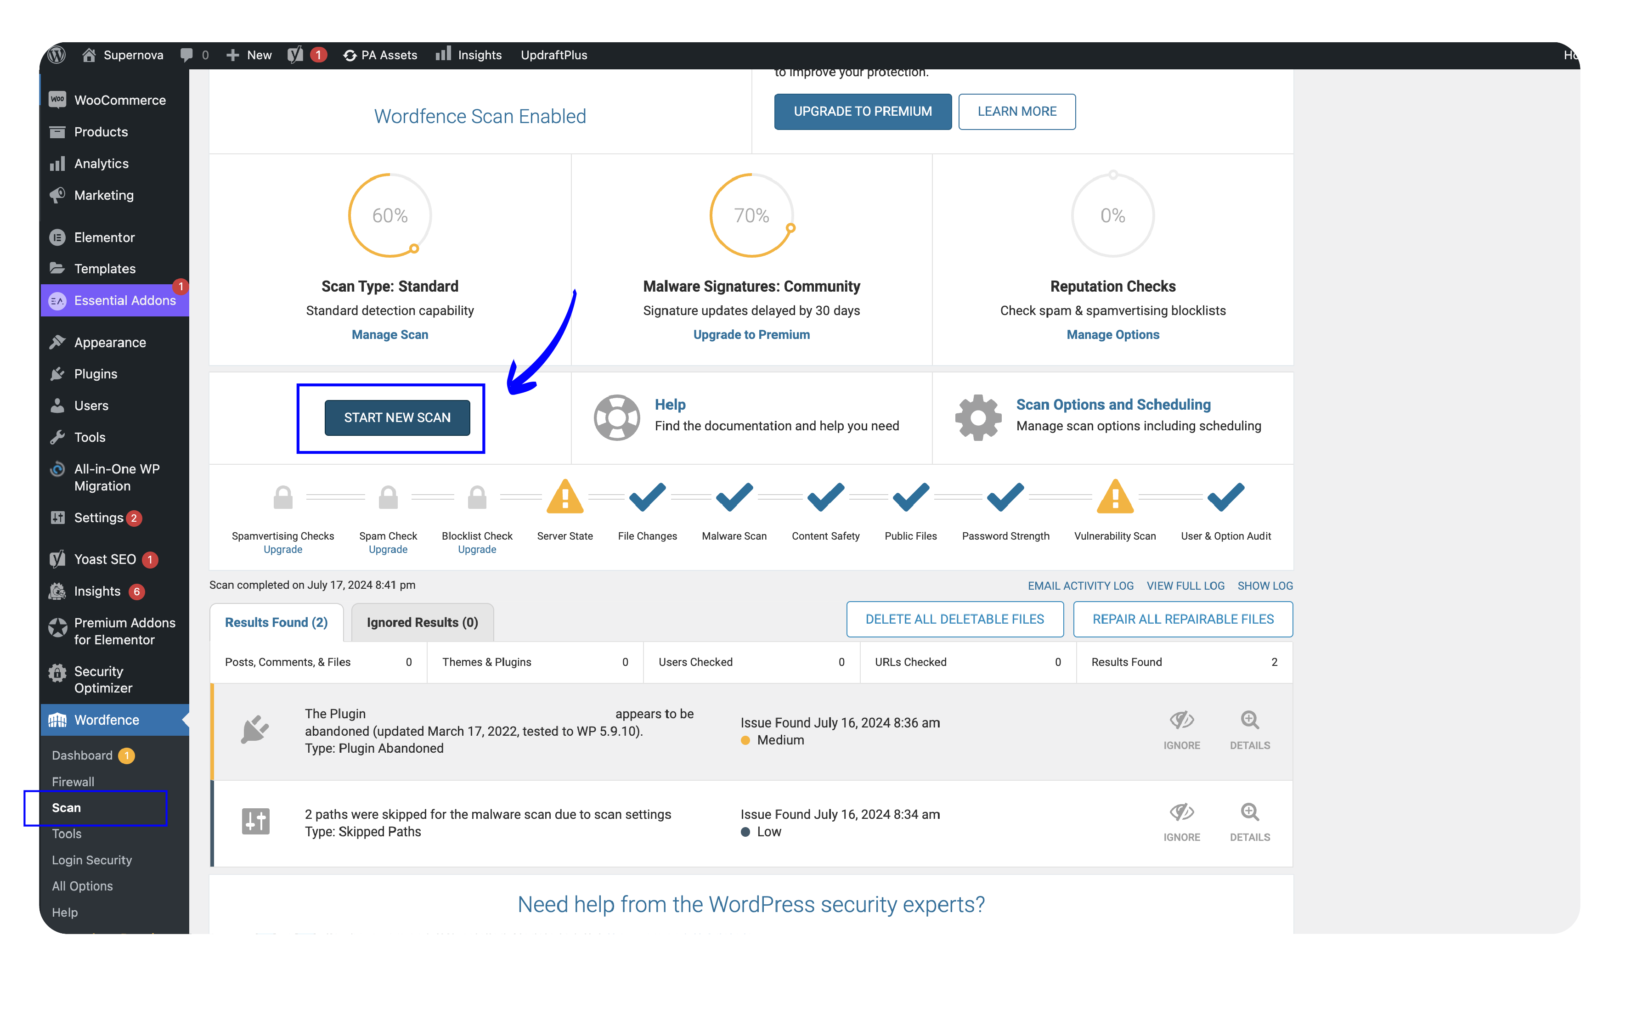Click the Yoast icon in admin bar
The height and width of the screenshot is (1020, 1631).
tap(295, 55)
